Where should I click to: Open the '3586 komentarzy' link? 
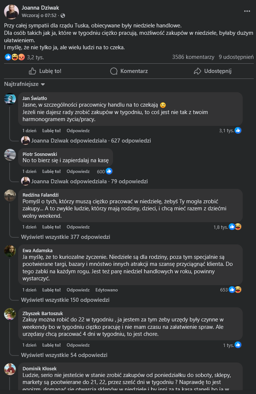point(193,57)
